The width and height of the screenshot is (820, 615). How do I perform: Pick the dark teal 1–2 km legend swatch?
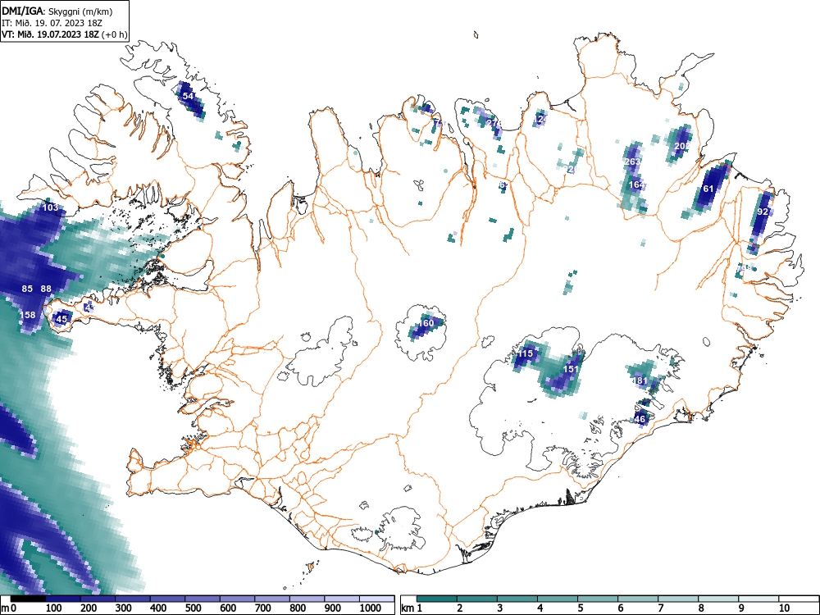(x=437, y=599)
